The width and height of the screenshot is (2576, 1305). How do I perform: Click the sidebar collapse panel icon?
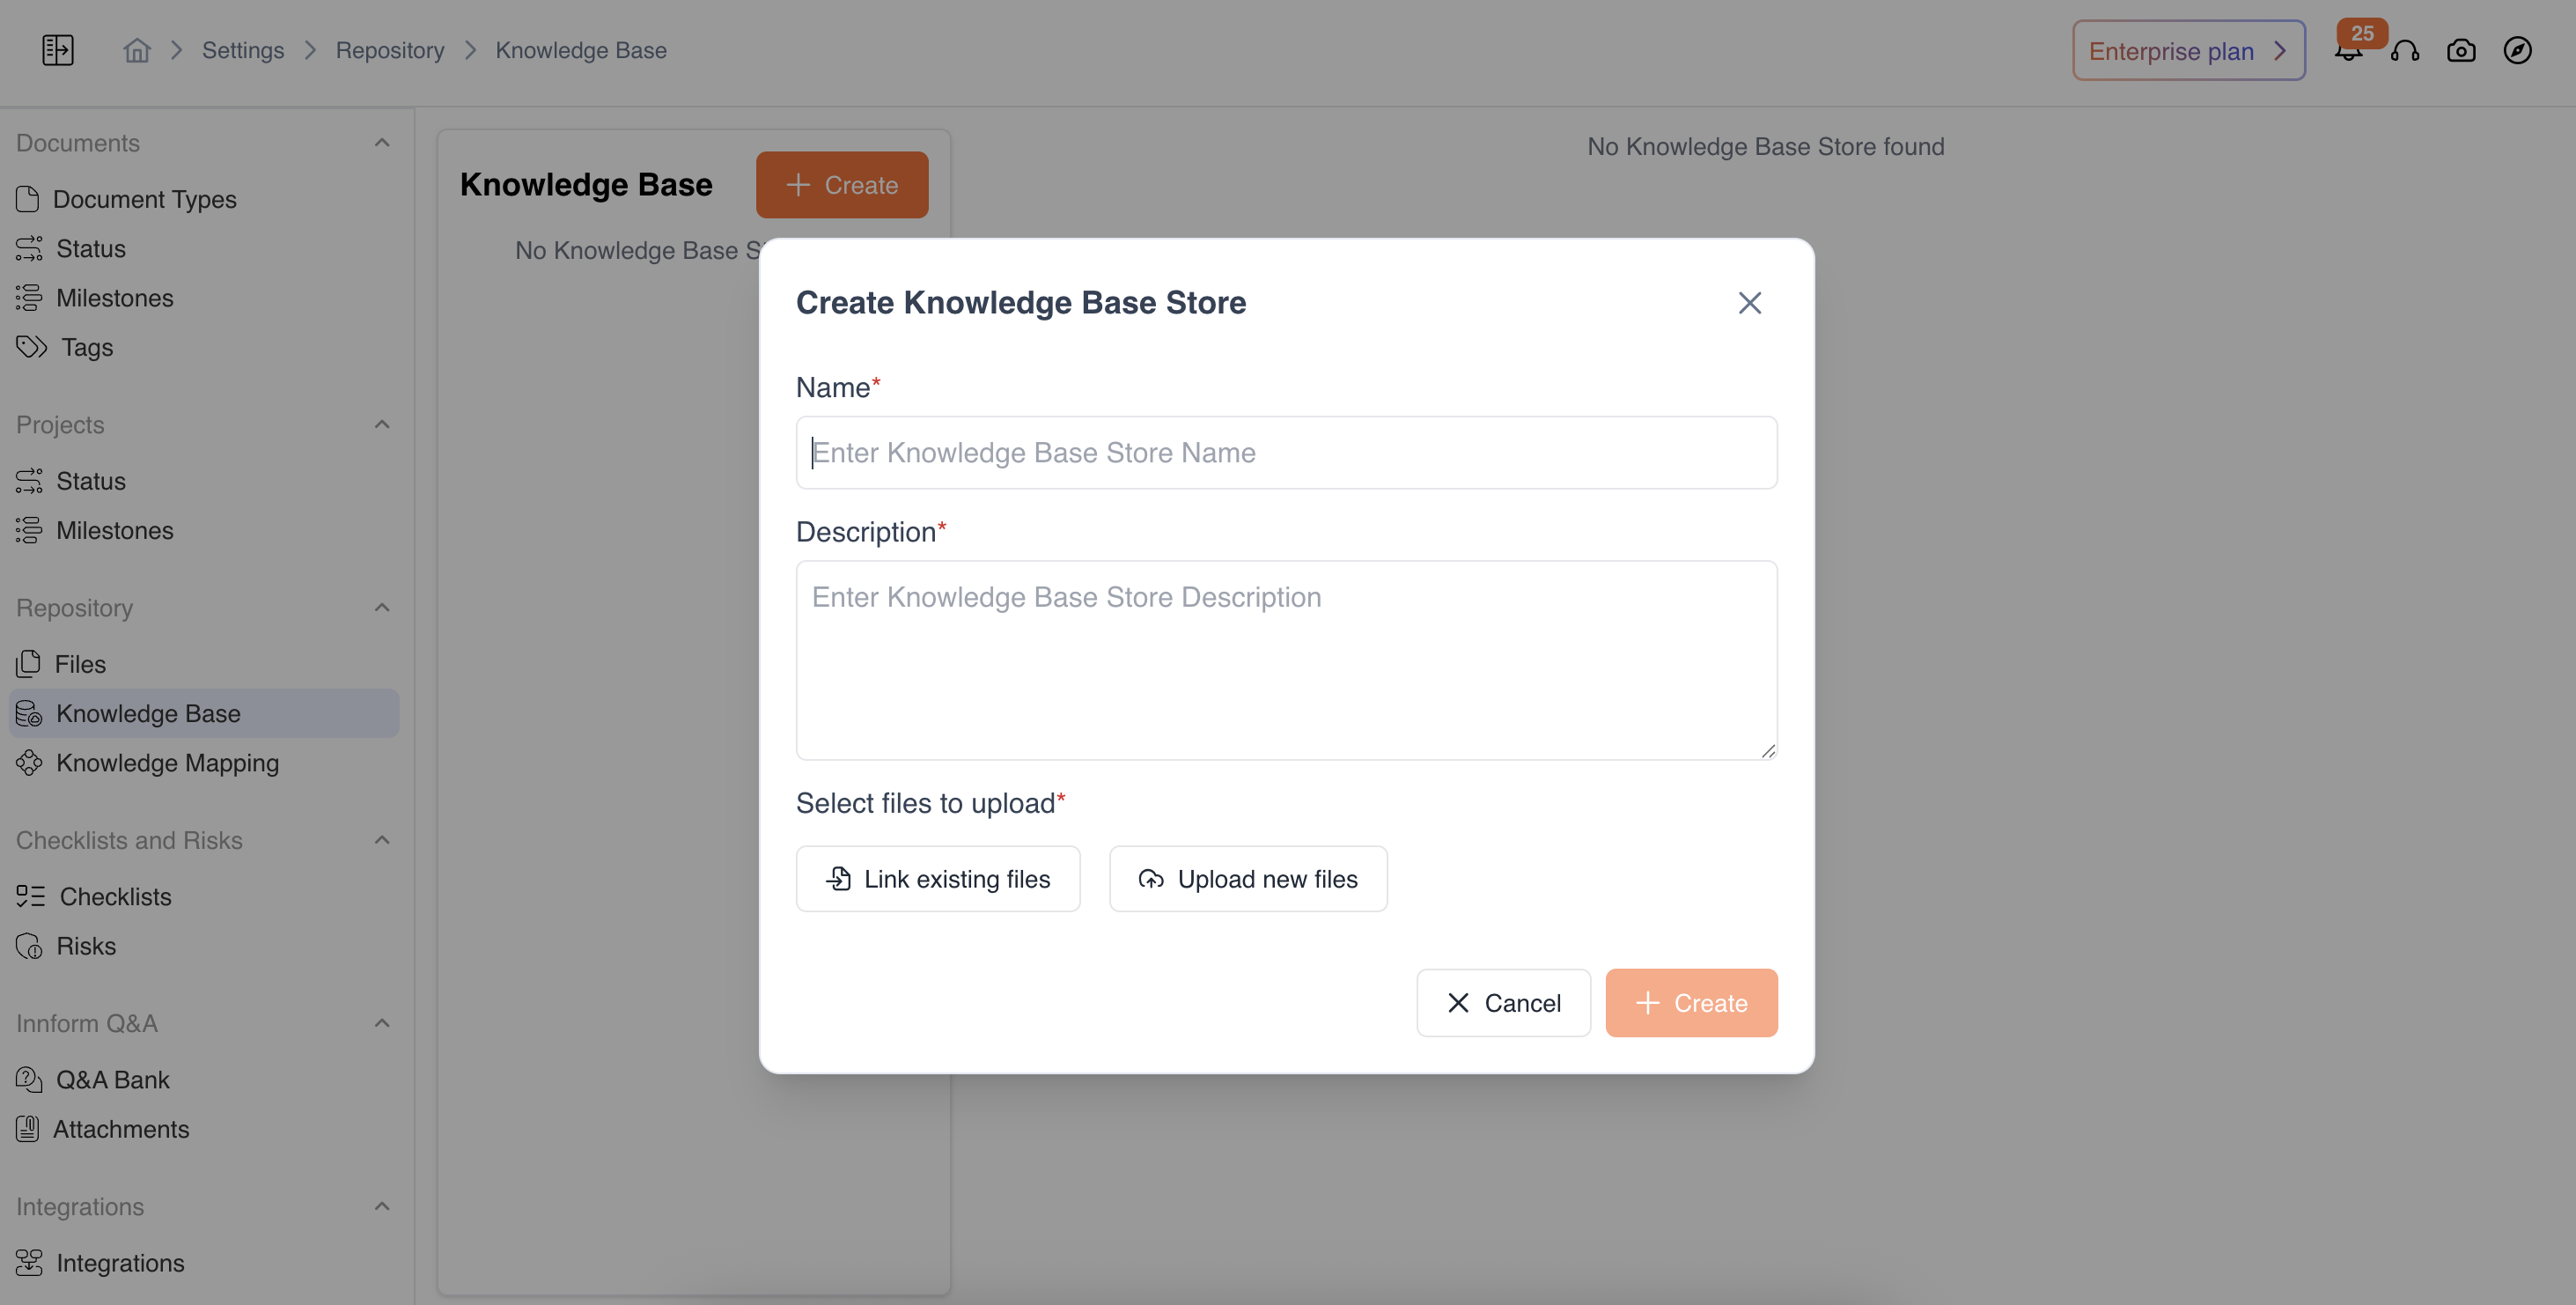[x=58, y=50]
